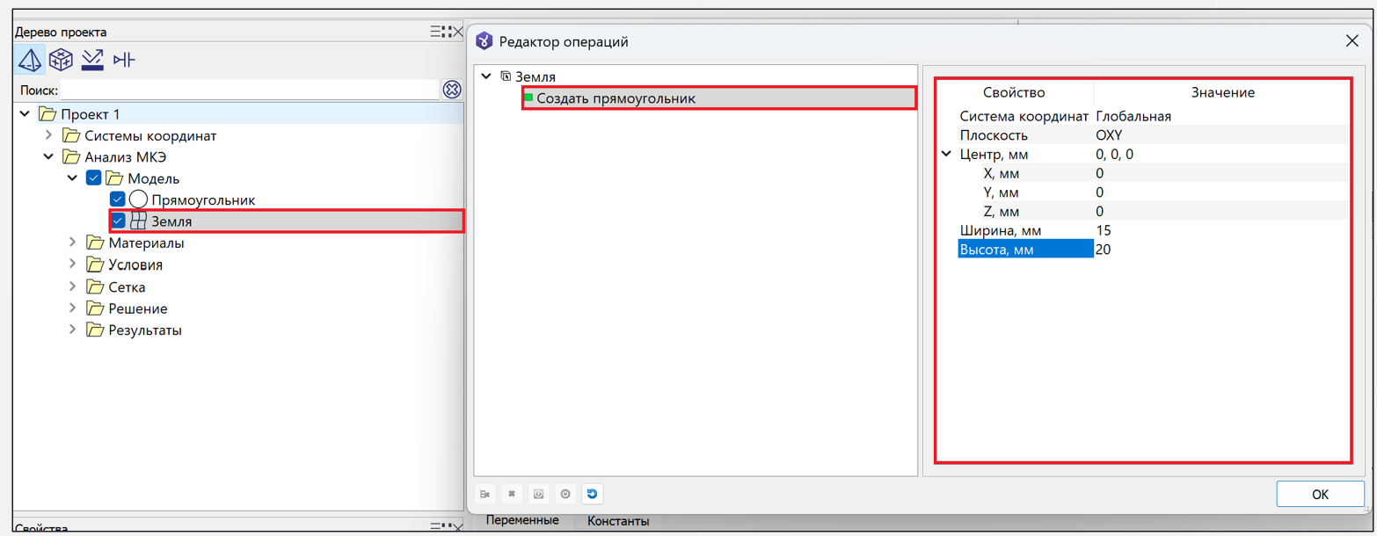Toggle the Прямоугольник checkbox

coord(118,199)
